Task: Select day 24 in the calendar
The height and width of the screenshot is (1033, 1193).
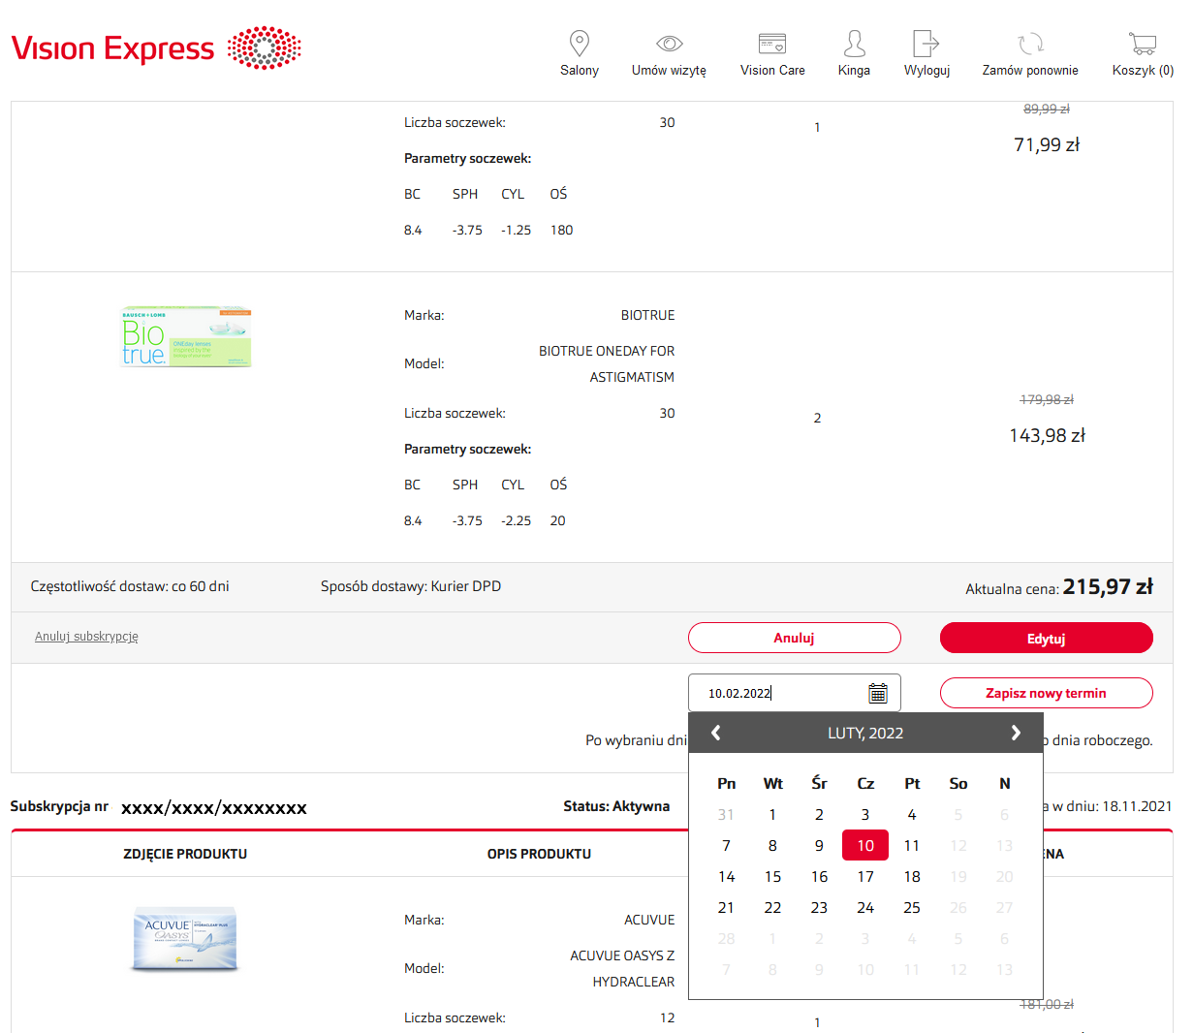Action: point(865,908)
